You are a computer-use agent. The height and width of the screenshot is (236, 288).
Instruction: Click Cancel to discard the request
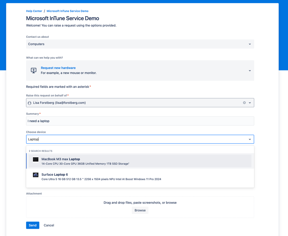(49, 225)
